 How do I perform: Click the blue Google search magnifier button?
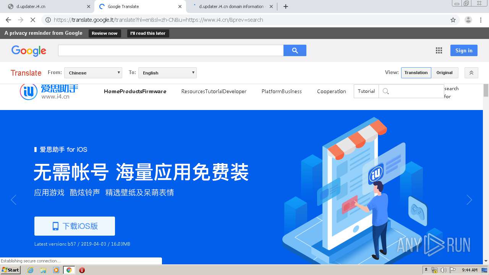tap(295, 50)
